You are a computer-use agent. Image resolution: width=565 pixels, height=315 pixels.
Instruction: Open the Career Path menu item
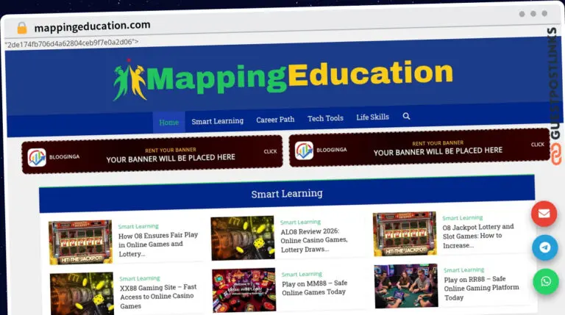click(275, 120)
